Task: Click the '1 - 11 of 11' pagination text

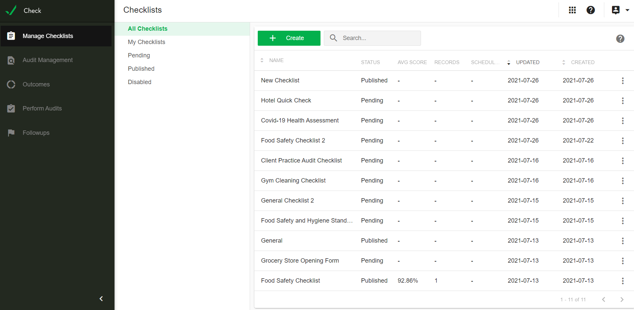Action: 573,300
